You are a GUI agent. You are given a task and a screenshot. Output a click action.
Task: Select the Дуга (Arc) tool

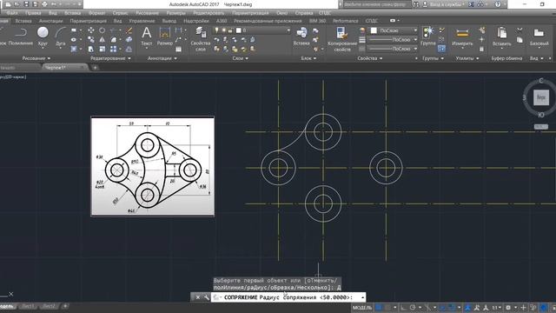click(x=60, y=37)
